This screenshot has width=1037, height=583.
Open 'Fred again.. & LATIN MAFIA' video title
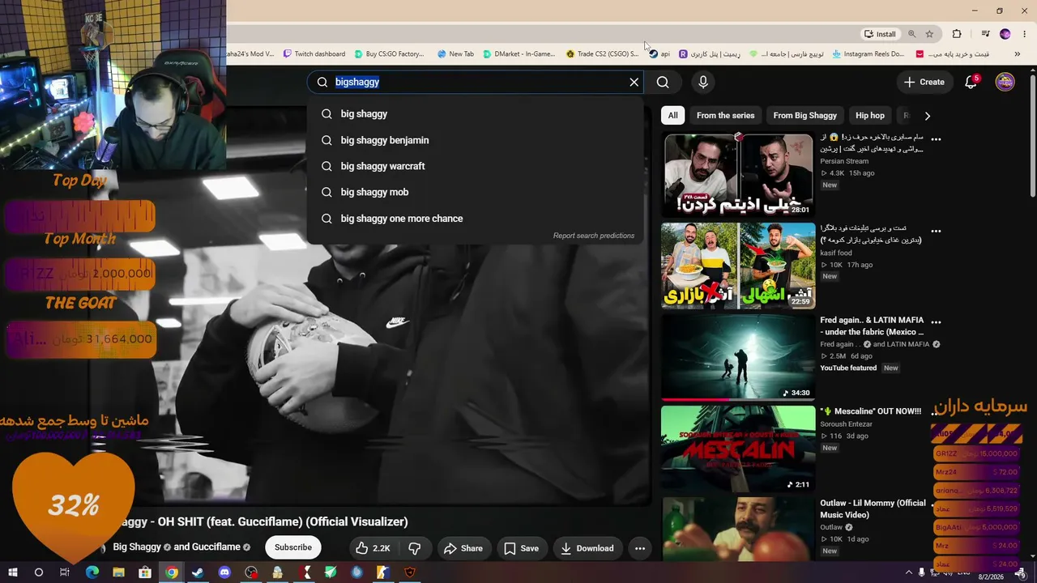point(872,326)
